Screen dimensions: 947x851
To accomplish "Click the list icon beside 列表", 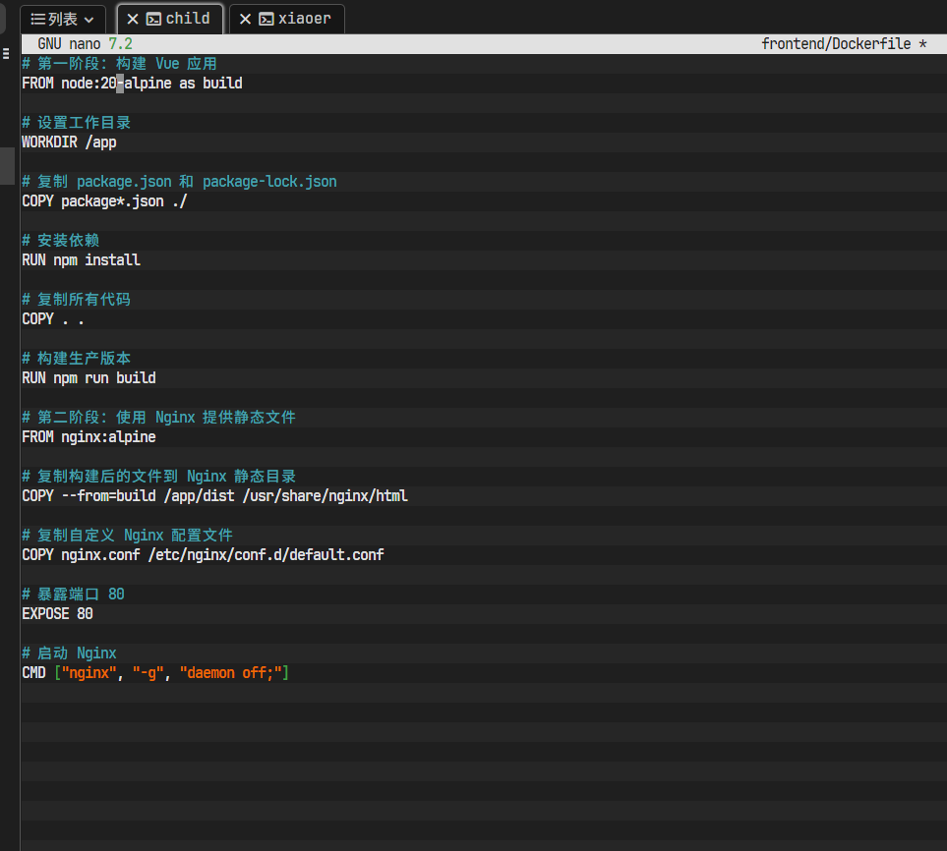I will pyautogui.click(x=38, y=20).
